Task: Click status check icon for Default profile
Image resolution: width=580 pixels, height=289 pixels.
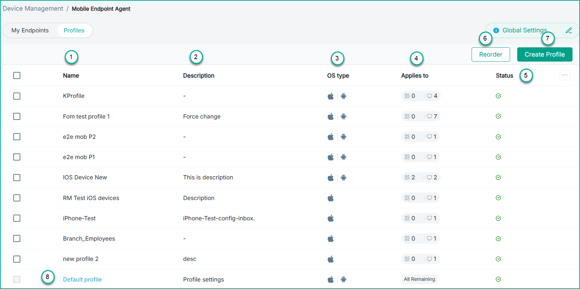Action: (x=498, y=279)
